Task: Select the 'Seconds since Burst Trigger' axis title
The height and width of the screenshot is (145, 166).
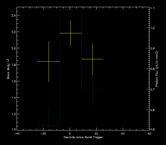Action: (x=83, y=137)
